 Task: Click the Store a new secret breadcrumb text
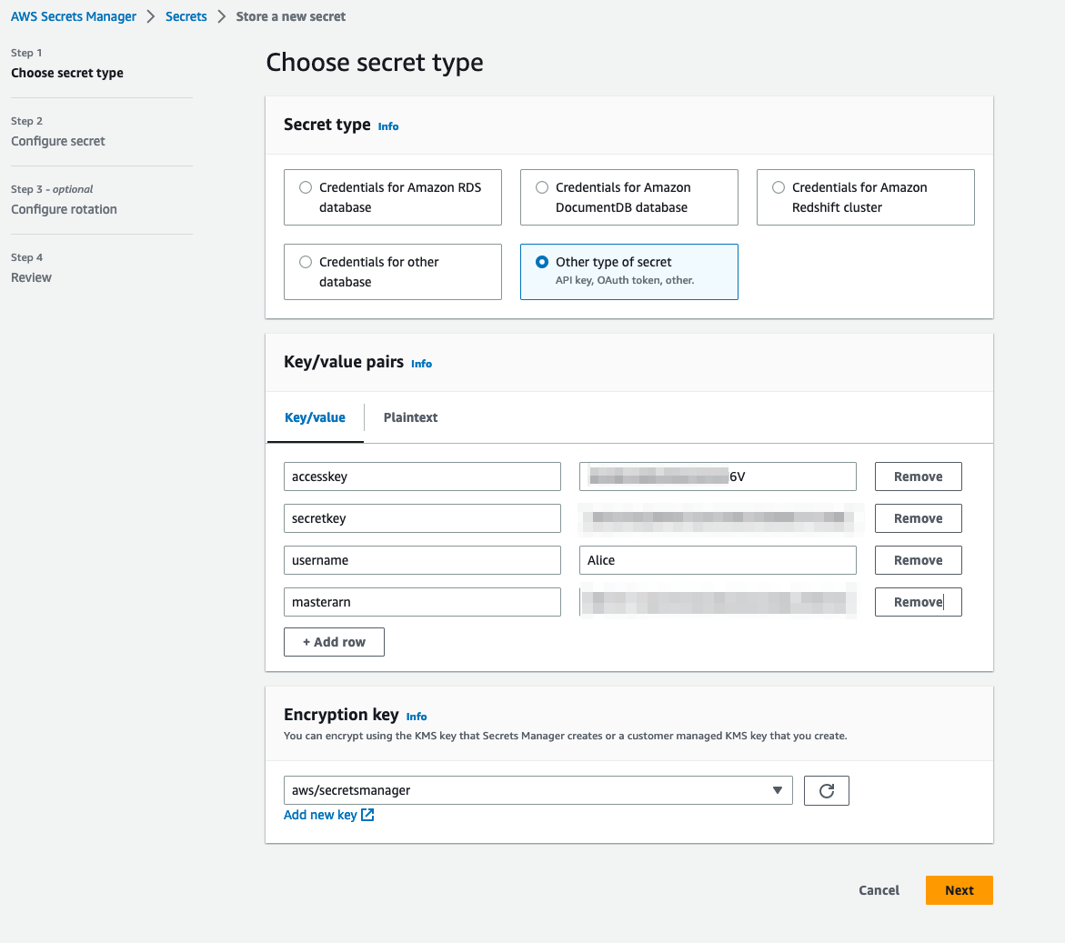pos(291,16)
